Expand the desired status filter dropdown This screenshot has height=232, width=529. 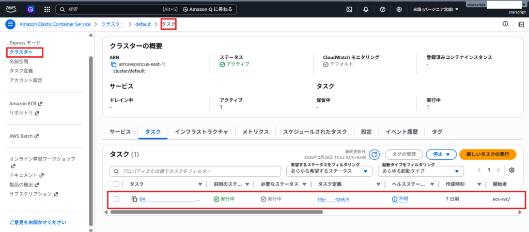[329, 171]
